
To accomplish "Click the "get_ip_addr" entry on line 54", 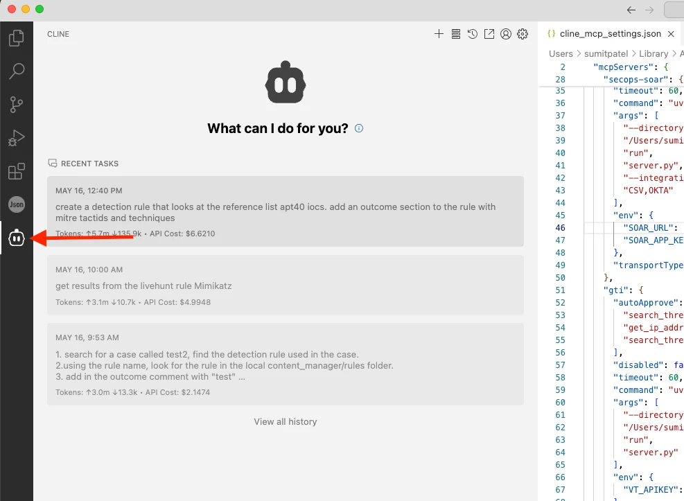I will pos(653,328).
